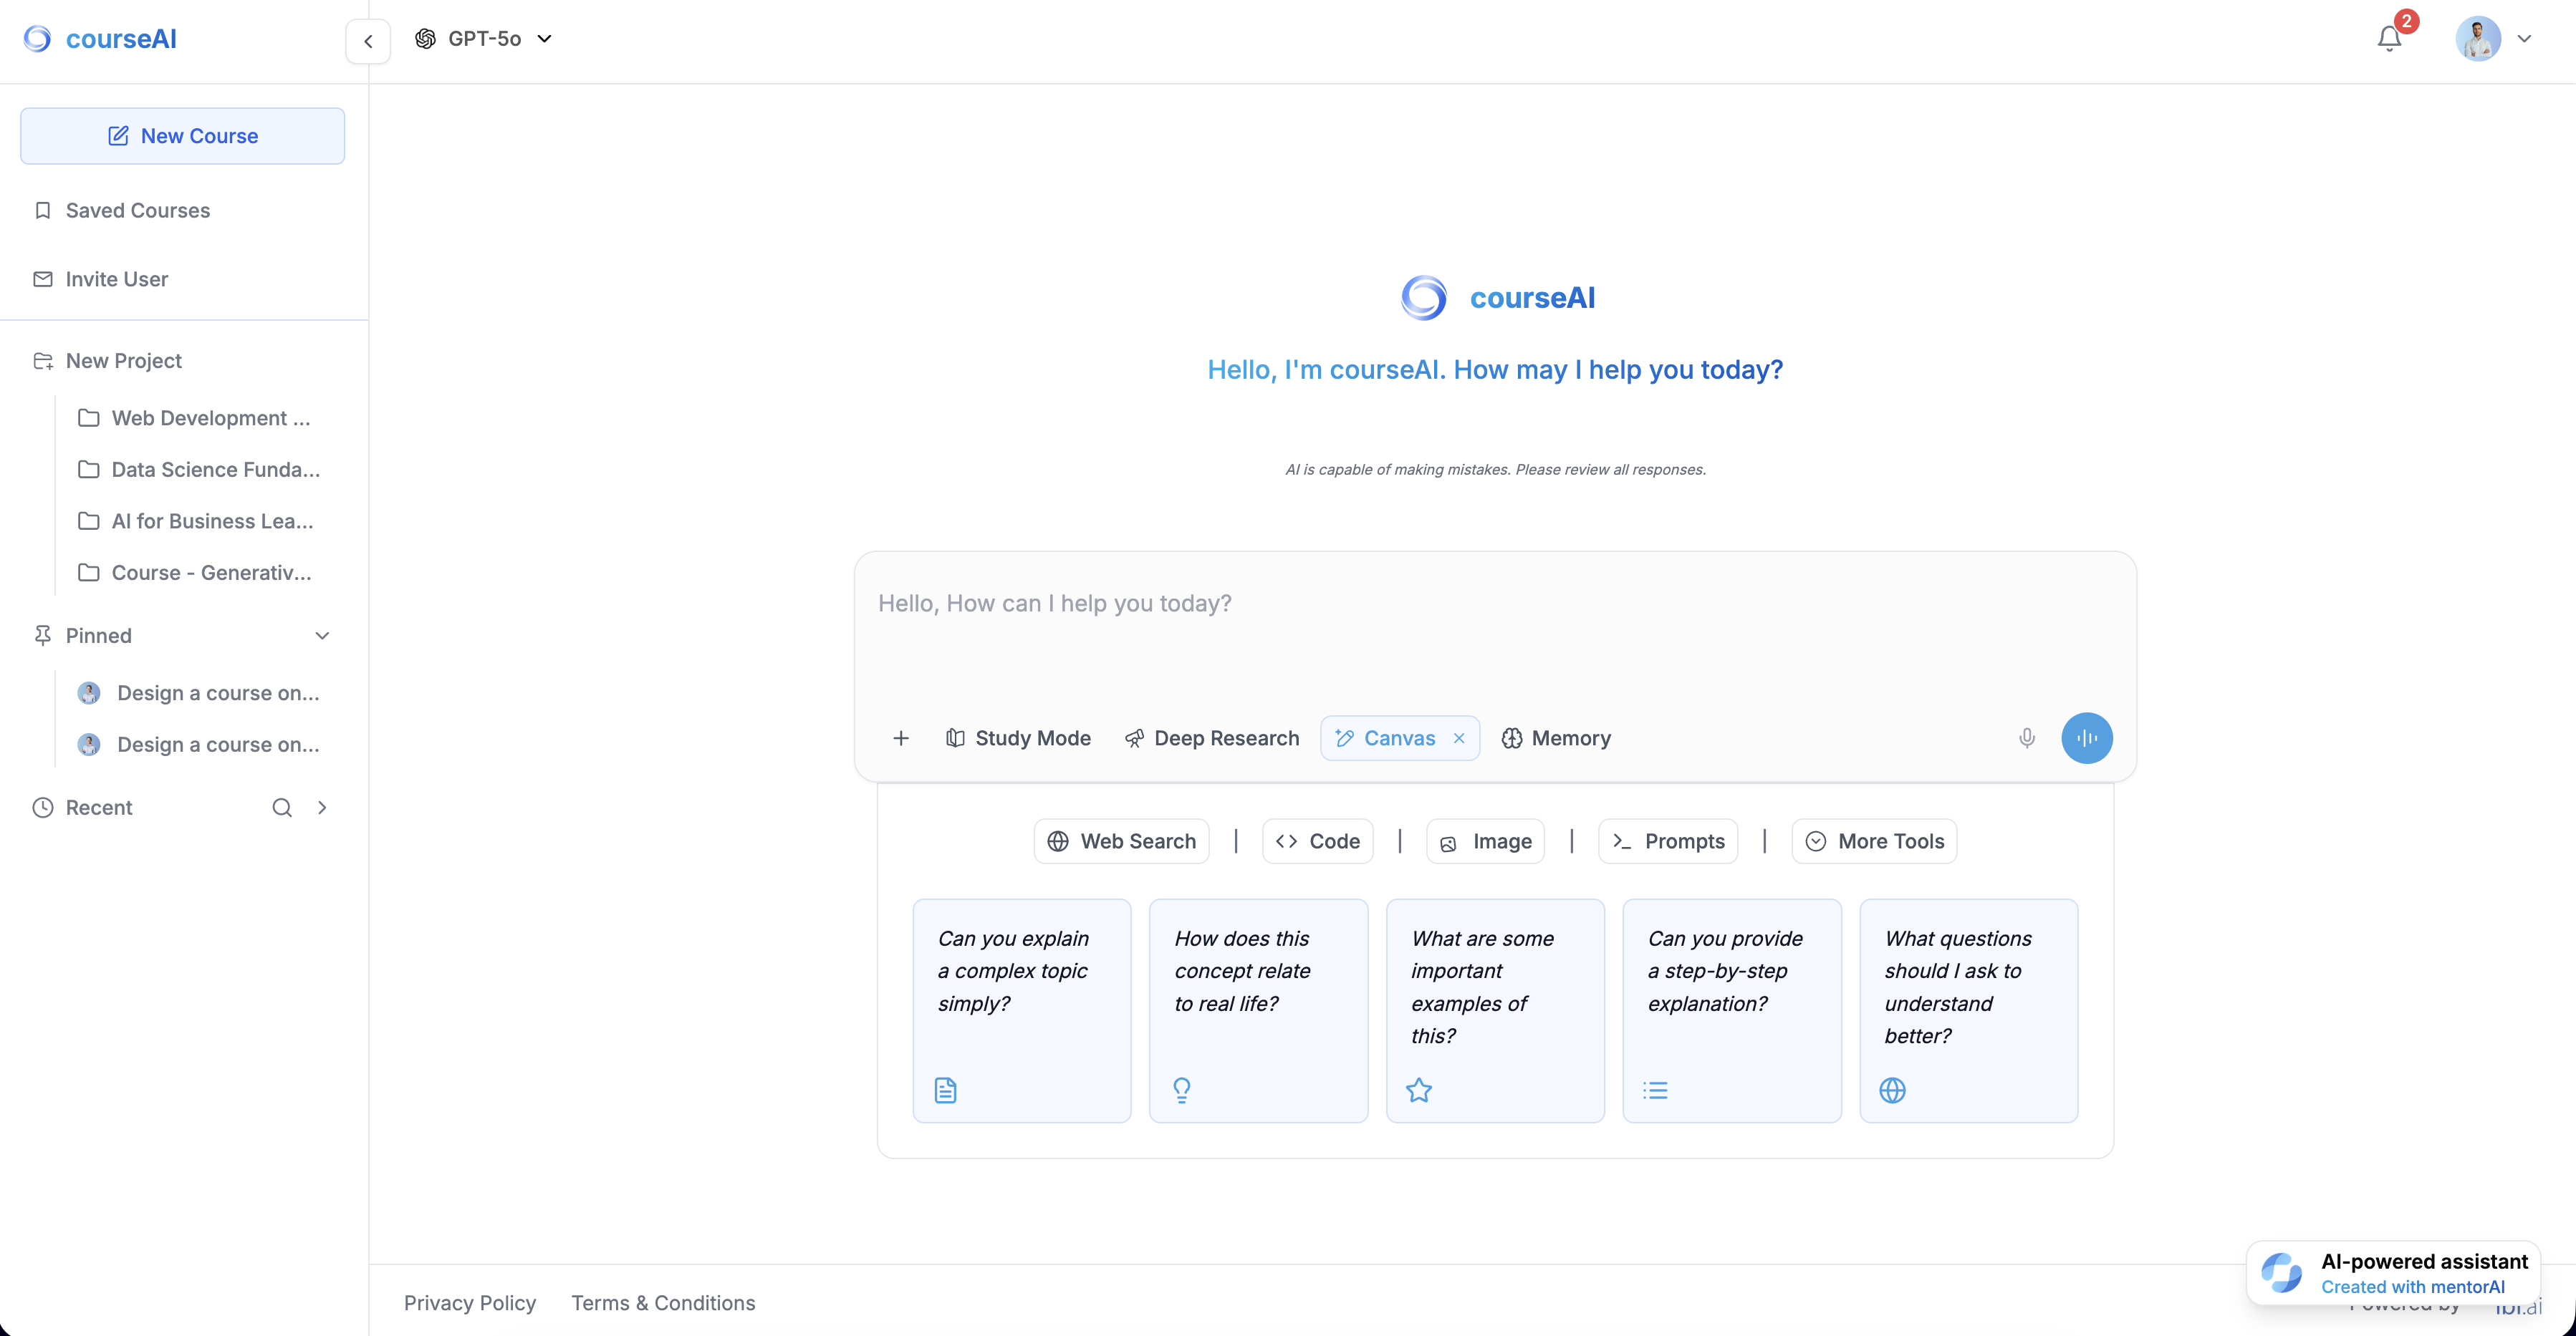
Task: Click the user avatar picture
Action: click(x=2478, y=39)
